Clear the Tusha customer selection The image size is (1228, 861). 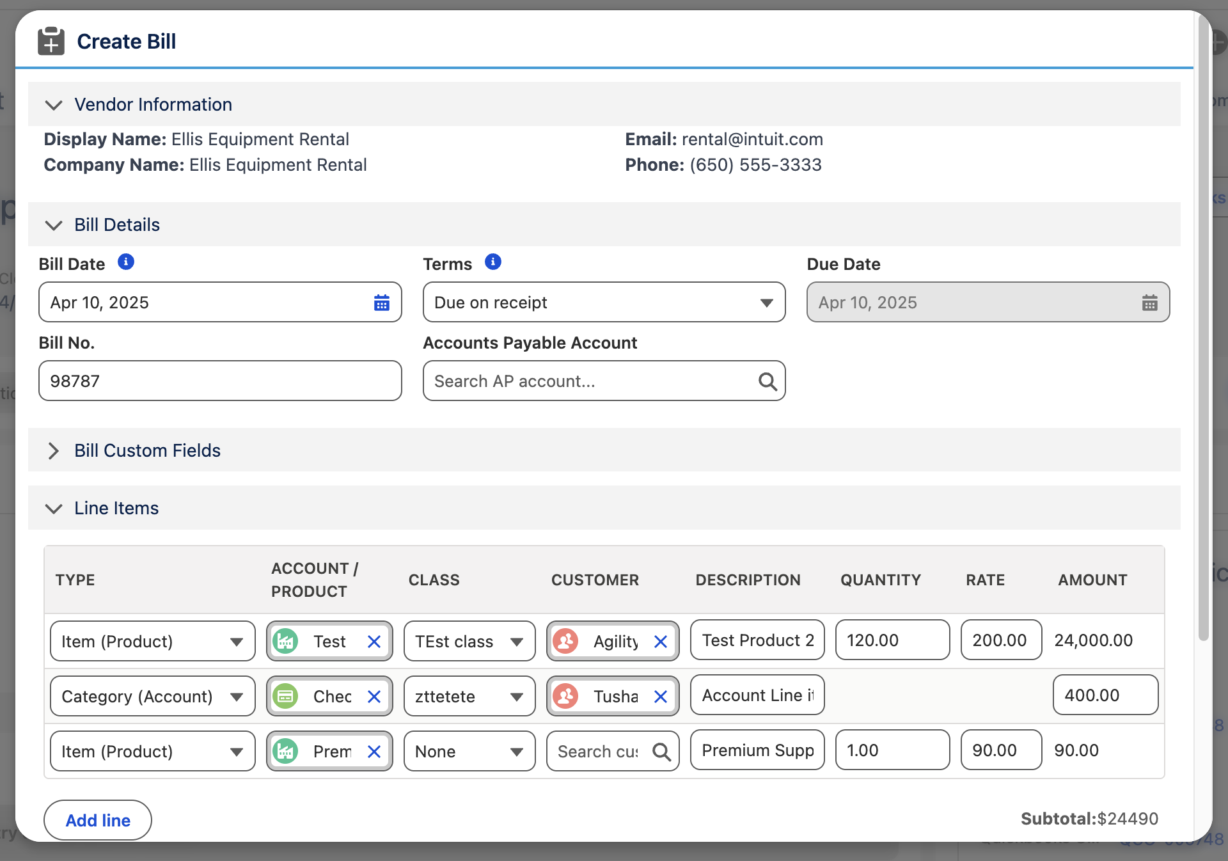click(x=661, y=697)
